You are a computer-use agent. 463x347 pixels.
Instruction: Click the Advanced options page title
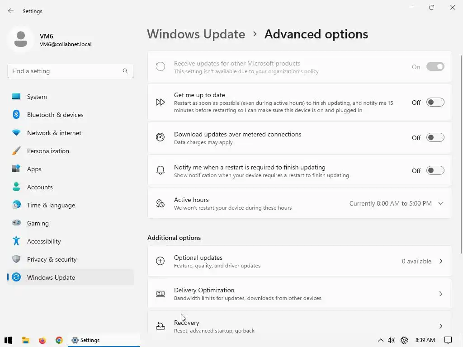point(316,34)
